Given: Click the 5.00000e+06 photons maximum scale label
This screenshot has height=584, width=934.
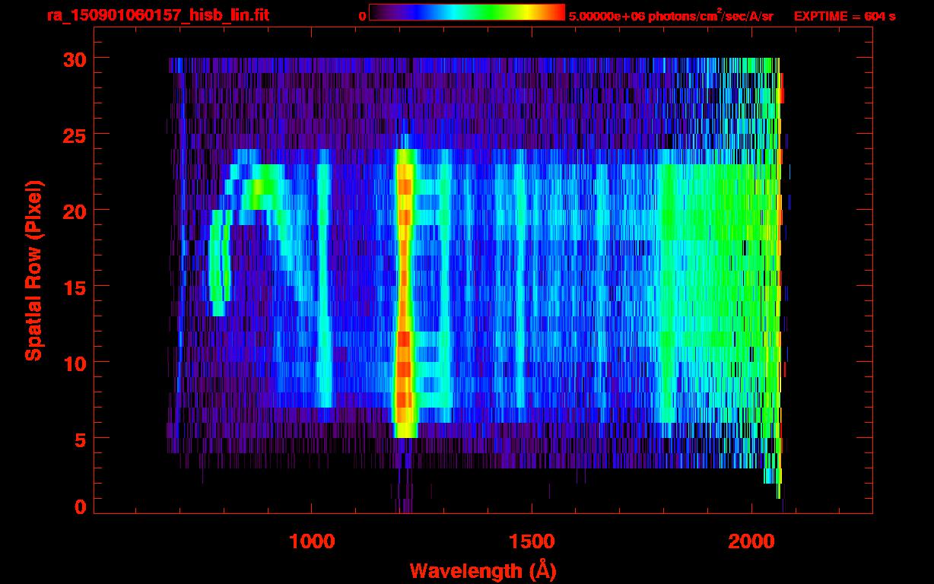Looking at the screenshot, I should pos(671,16).
